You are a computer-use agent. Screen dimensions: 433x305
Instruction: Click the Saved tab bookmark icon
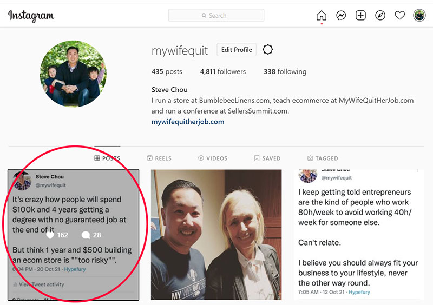(x=257, y=158)
